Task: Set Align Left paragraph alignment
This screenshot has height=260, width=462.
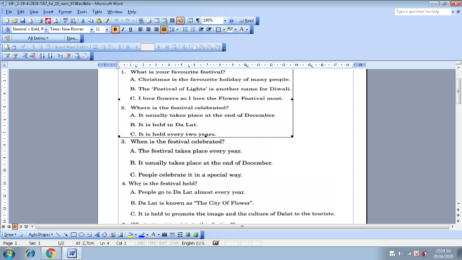Action: pyautogui.click(x=141, y=29)
